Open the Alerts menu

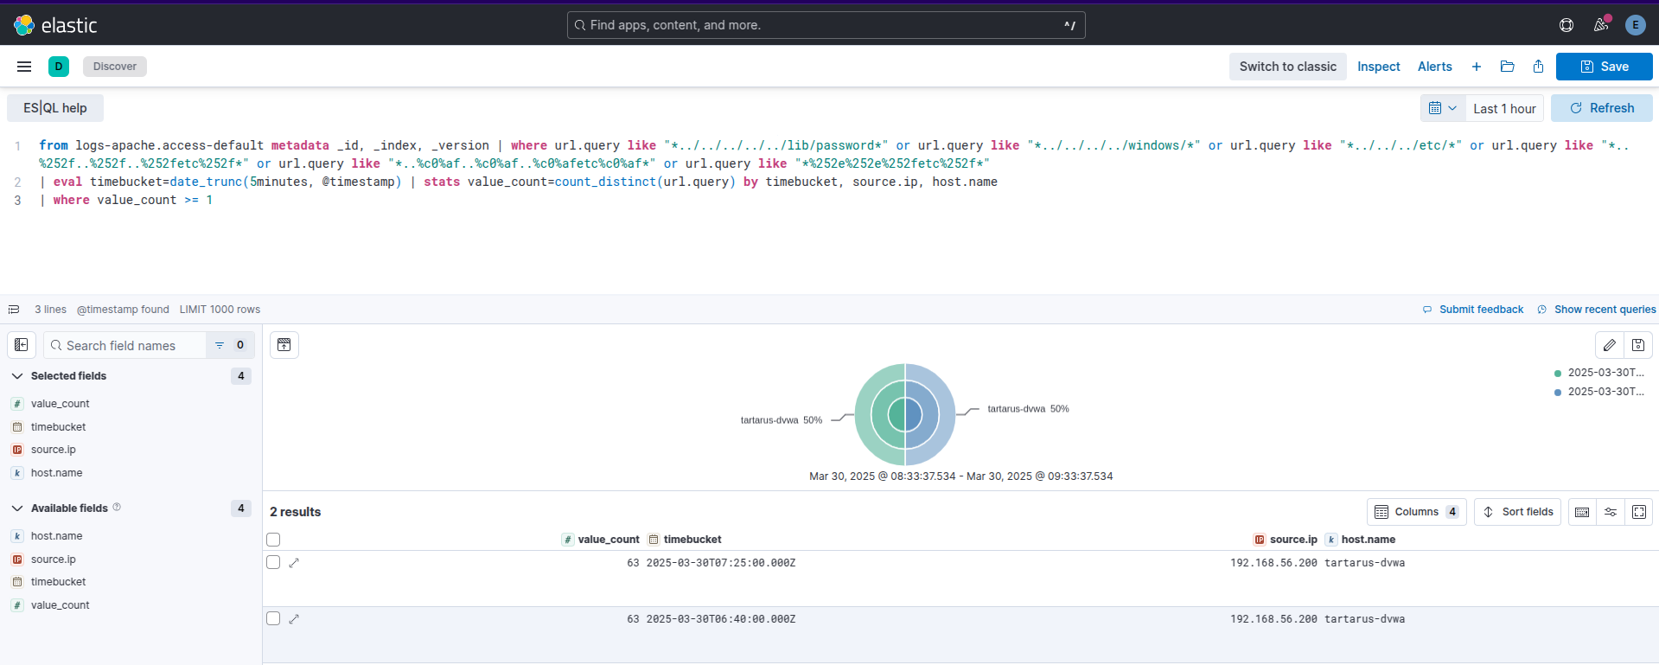tap(1434, 67)
